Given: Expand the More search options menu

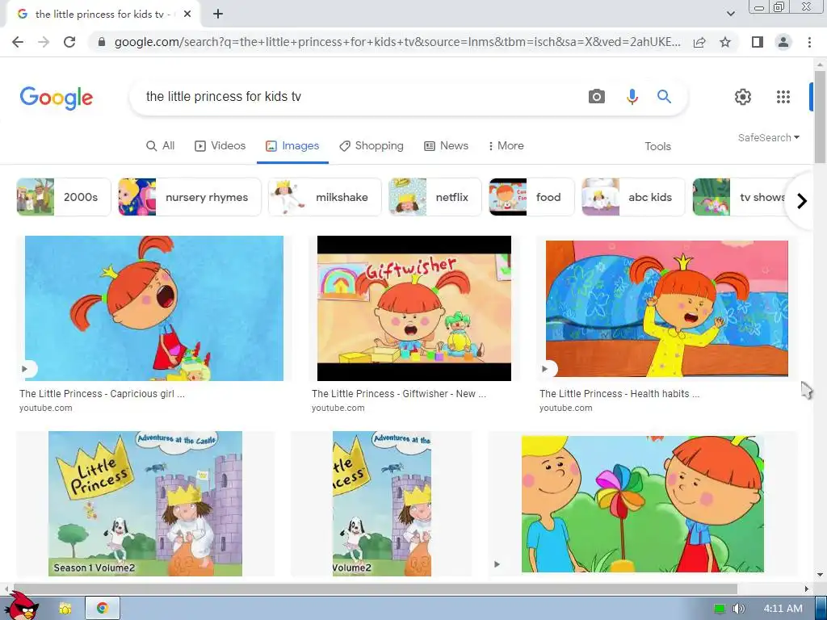Looking at the screenshot, I should point(506,145).
